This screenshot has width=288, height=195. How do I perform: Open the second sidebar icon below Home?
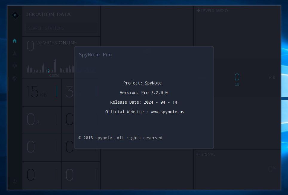(15, 53)
